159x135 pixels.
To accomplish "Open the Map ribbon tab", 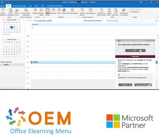I will pos(30,6).
